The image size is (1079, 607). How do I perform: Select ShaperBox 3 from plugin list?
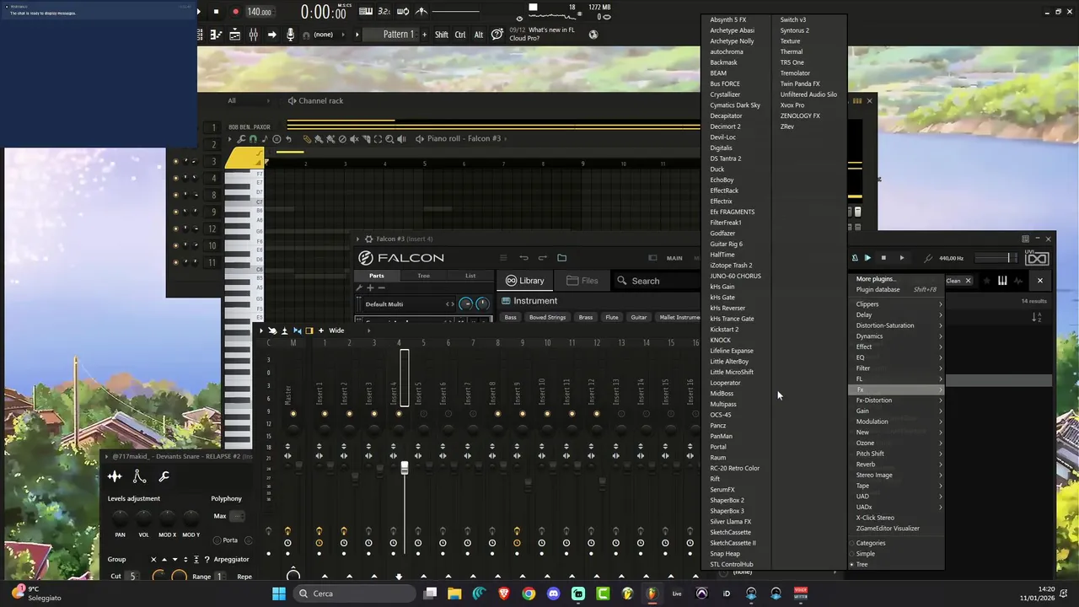(727, 511)
